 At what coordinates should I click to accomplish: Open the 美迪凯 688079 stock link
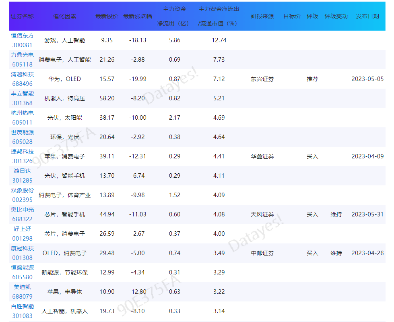22,292
